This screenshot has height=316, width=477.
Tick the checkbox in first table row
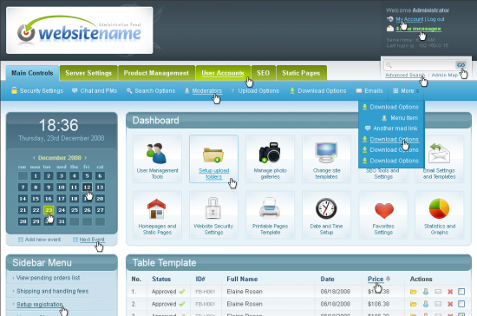tap(461, 292)
